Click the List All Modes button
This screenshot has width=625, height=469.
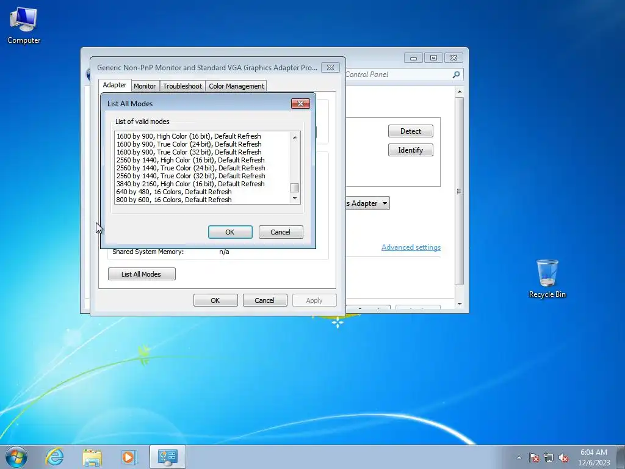142,274
